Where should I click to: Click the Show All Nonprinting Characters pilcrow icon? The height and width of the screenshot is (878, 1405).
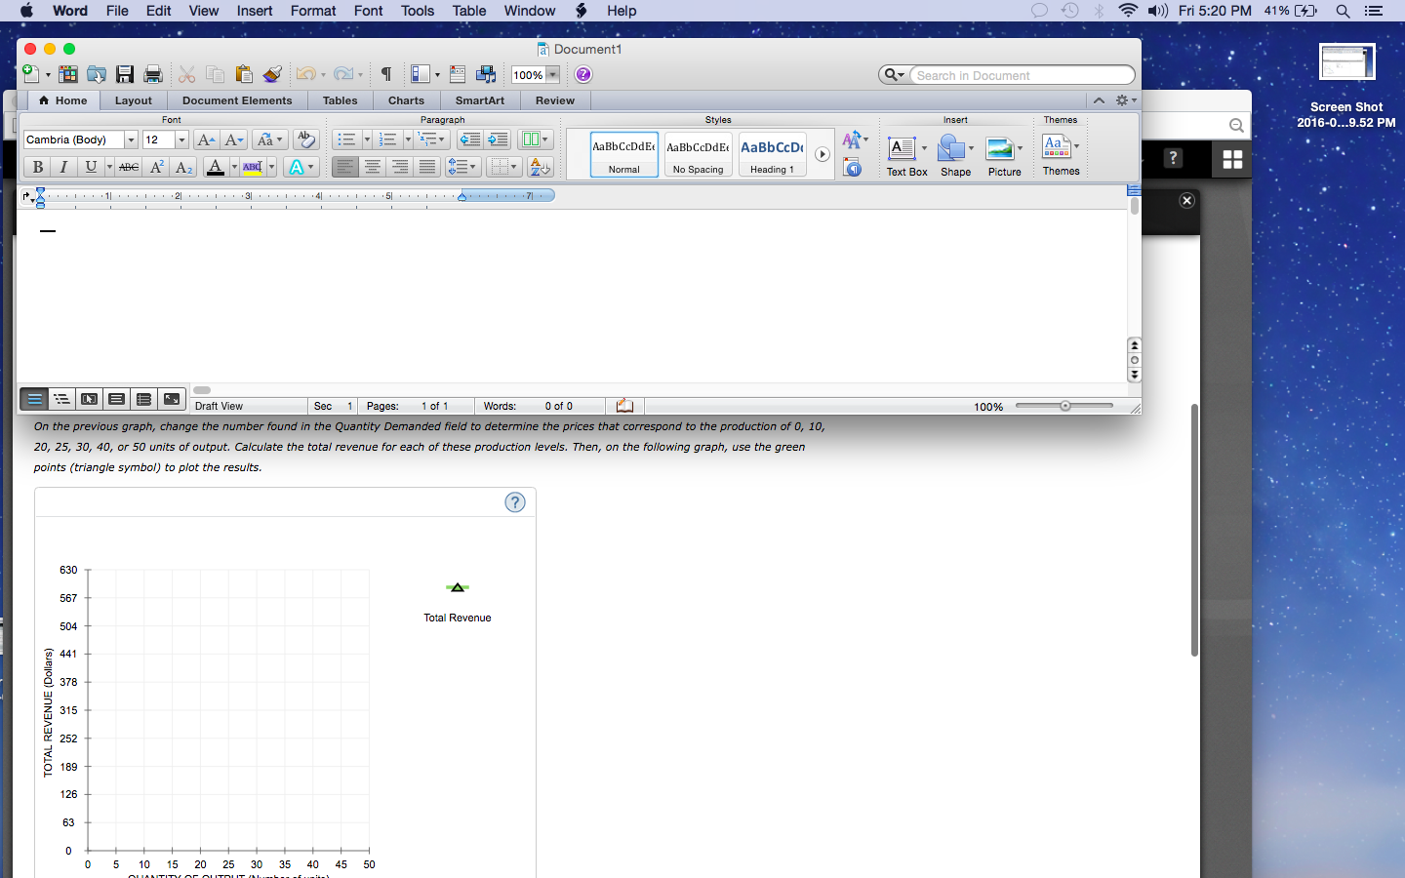(x=385, y=74)
